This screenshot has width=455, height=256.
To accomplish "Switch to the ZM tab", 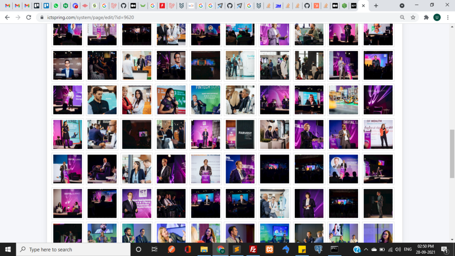I will (x=278, y=5).
